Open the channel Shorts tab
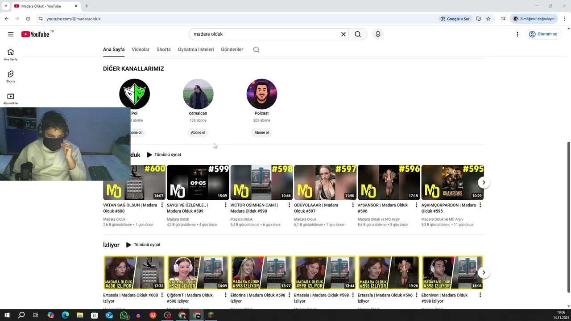 coord(164,49)
